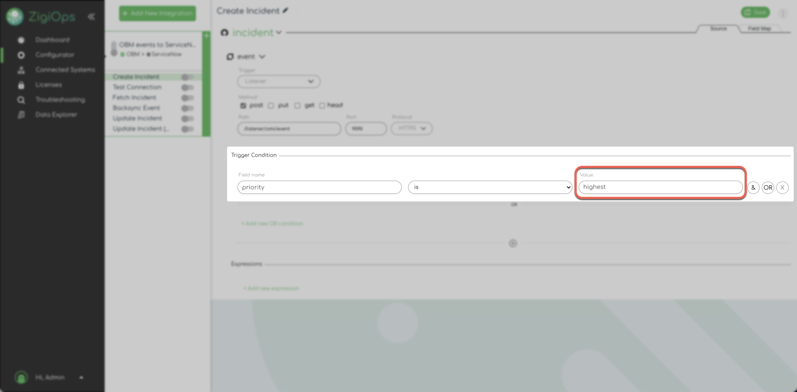Open the Licenses lock icon

point(21,85)
